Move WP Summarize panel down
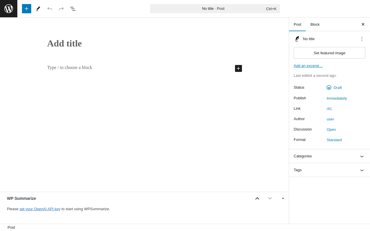The image size is (370, 231). click(x=270, y=198)
